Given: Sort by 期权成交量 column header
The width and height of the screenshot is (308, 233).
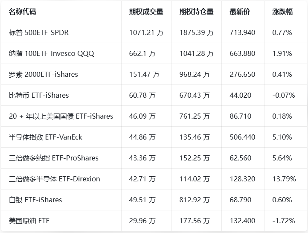Looking at the screenshot, I should pyautogui.click(x=146, y=12).
